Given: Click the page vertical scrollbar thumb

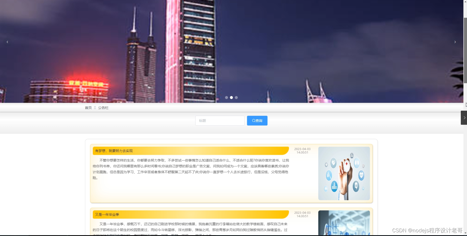Looking at the screenshot, I should click(465, 50).
